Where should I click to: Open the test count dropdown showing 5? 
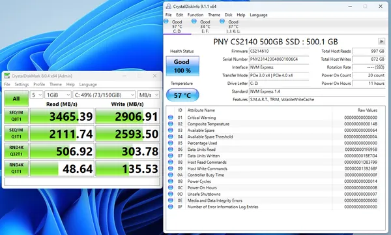coord(36,95)
